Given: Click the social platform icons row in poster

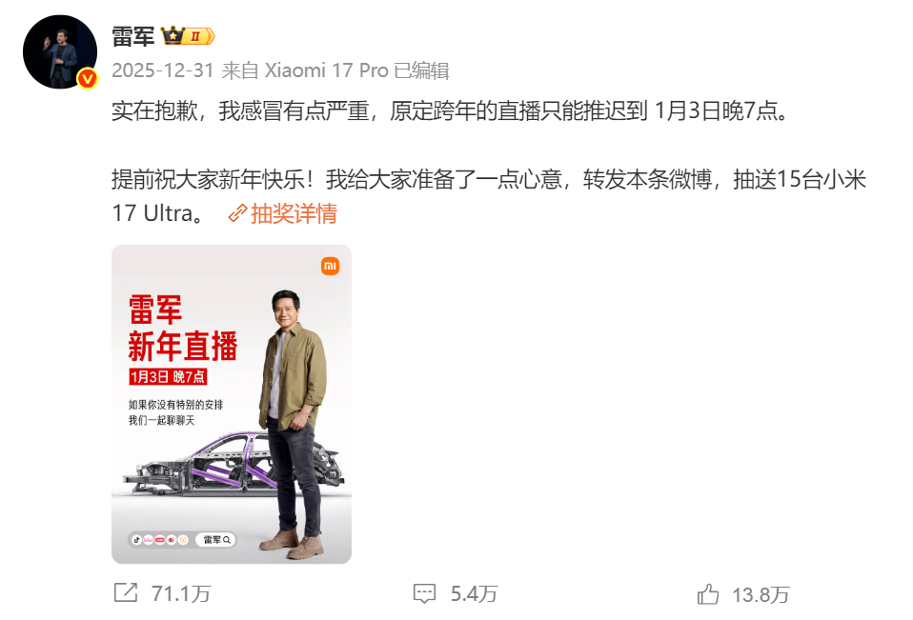Looking at the screenshot, I should (x=159, y=540).
